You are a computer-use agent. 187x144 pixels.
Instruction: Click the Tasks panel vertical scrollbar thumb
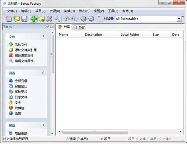tap(52, 54)
